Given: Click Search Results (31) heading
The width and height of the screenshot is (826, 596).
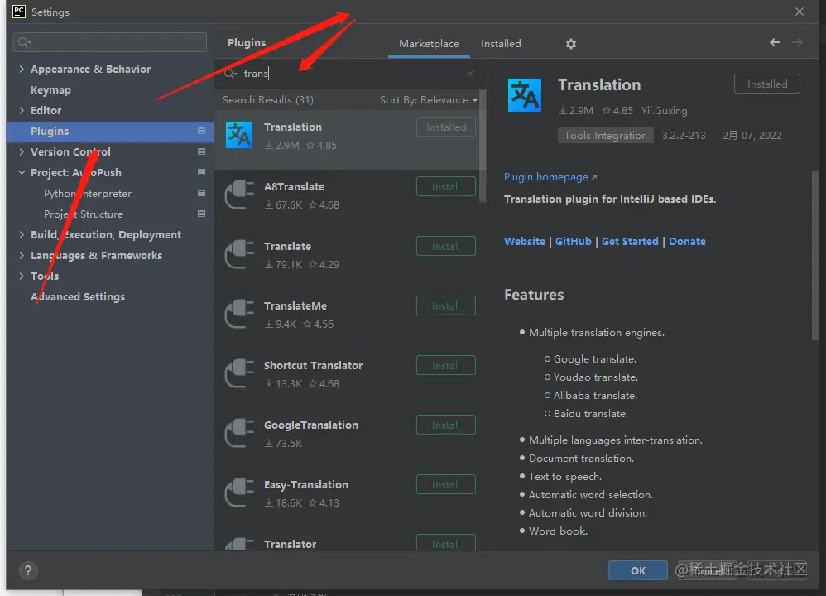Looking at the screenshot, I should (x=267, y=99).
